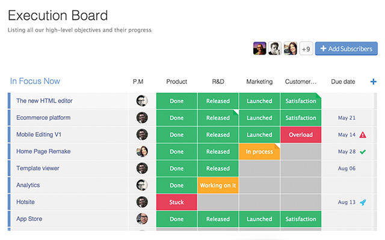Click the P.M avatar for App Store row
This screenshot has height=240, width=385.
pyautogui.click(x=142, y=219)
